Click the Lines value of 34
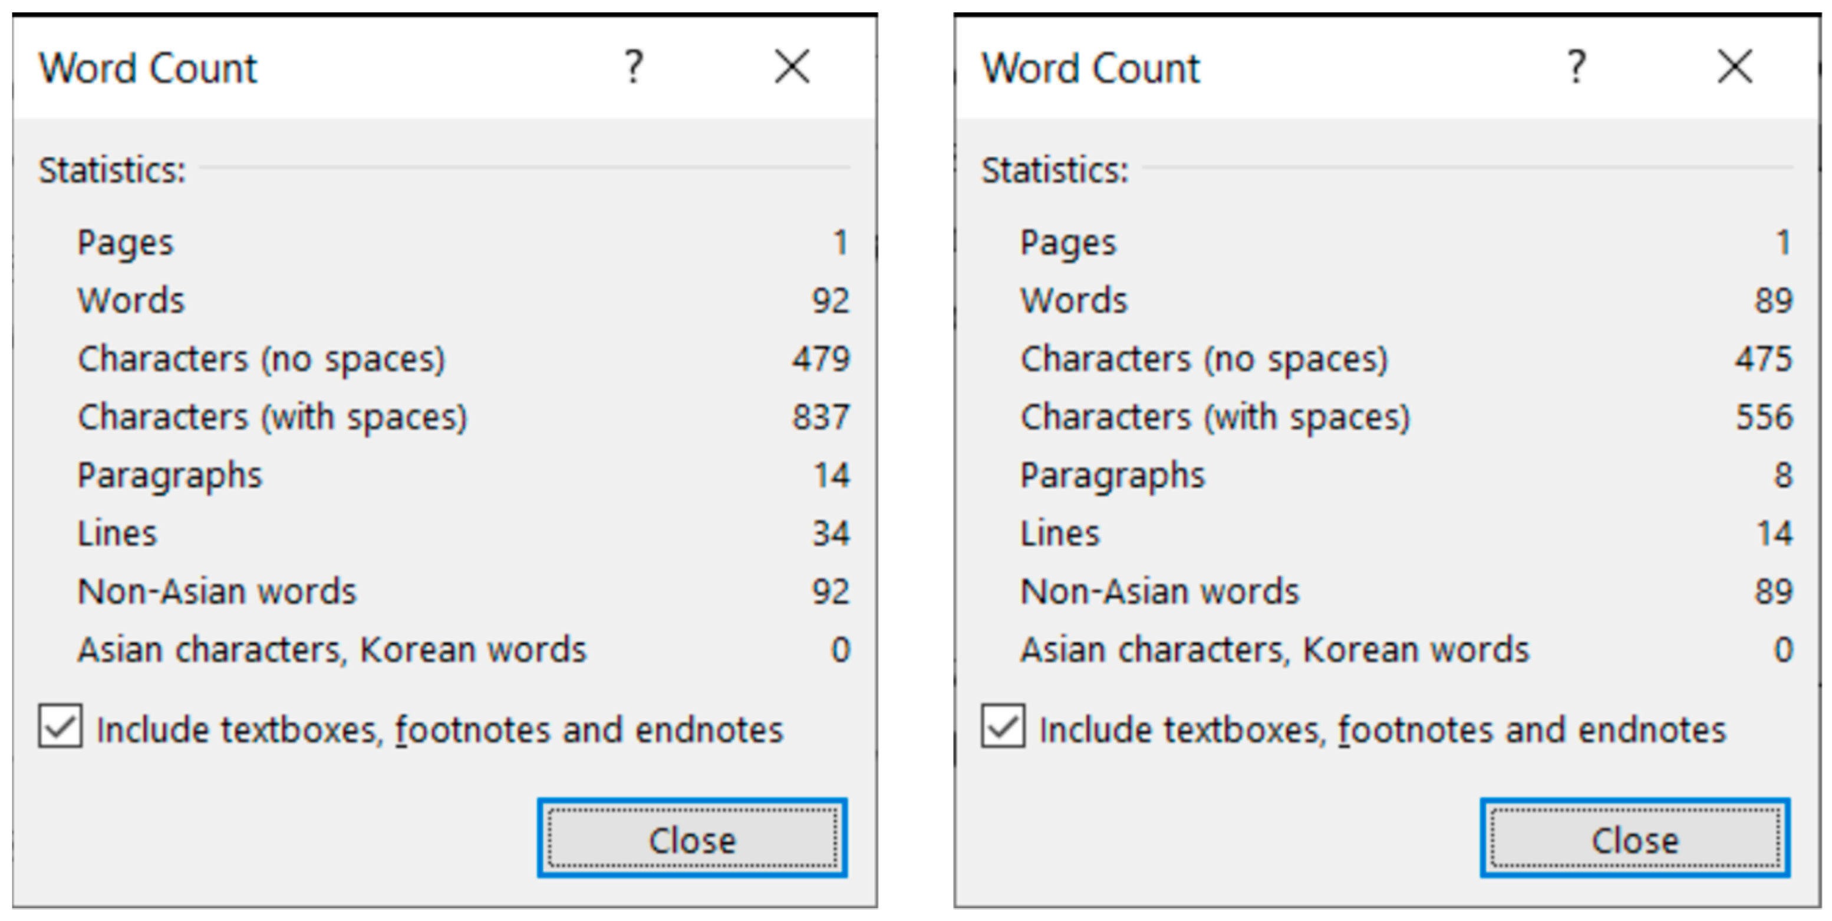The width and height of the screenshot is (1832, 921). [830, 533]
